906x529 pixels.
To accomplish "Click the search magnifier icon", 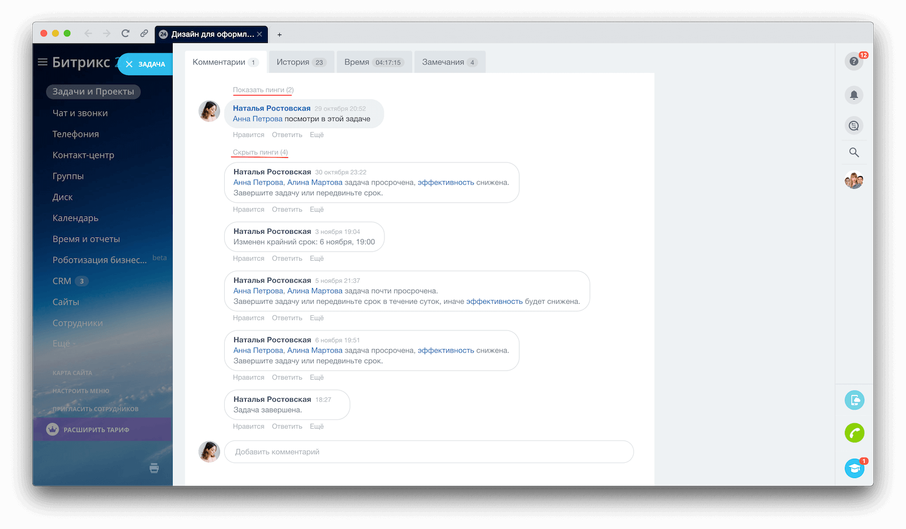I will click(x=853, y=153).
